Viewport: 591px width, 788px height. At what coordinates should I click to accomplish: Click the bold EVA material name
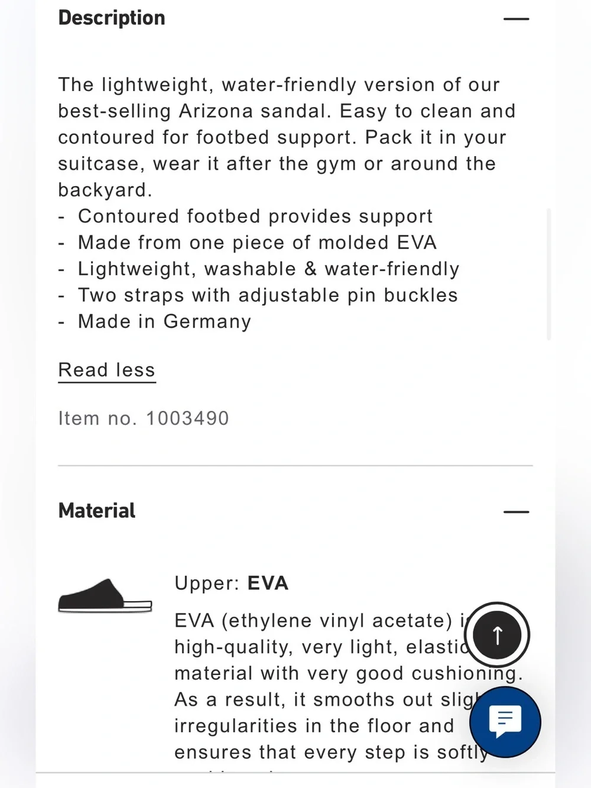[268, 583]
